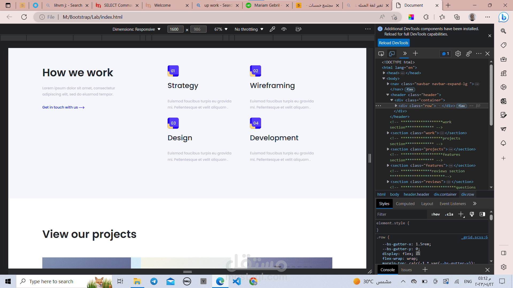Toggle the computed styles sidebar pane icon
Image resolution: width=513 pixels, height=288 pixels.
click(482, 214)
